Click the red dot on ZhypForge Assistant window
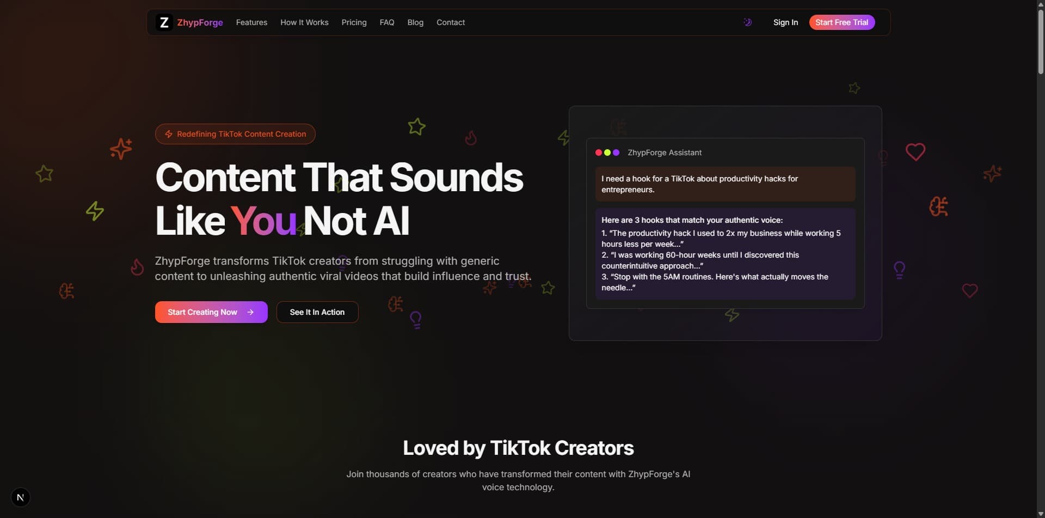 click(x=598, y=153)
